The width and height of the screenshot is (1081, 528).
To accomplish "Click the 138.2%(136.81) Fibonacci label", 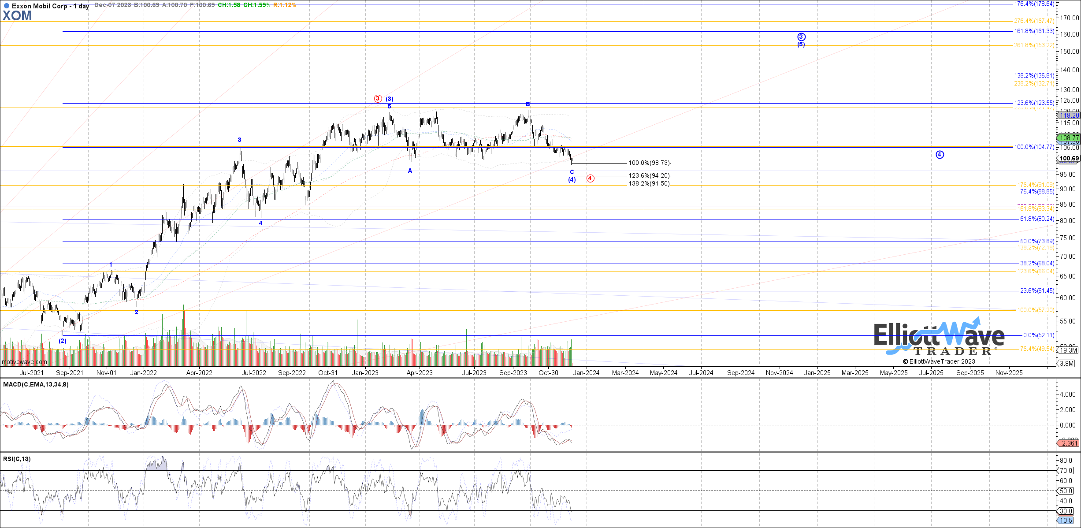I will [x=1034, y=76].
